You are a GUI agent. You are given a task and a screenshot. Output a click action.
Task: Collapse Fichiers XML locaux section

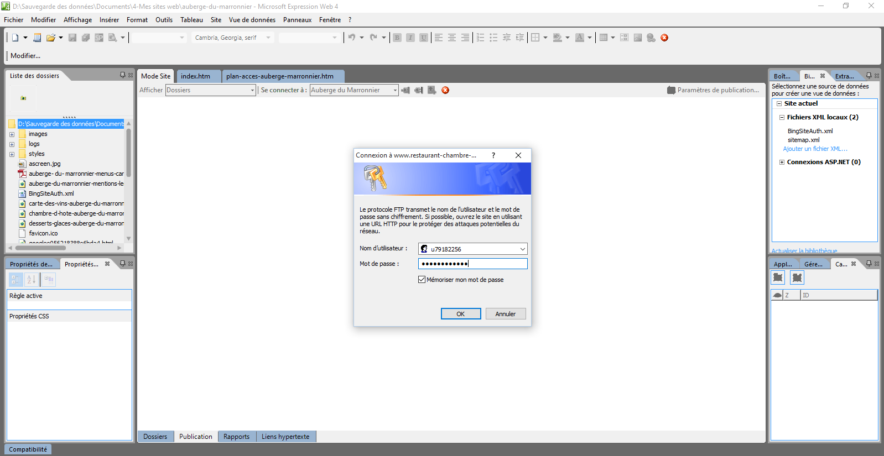[x=782, y=117]
